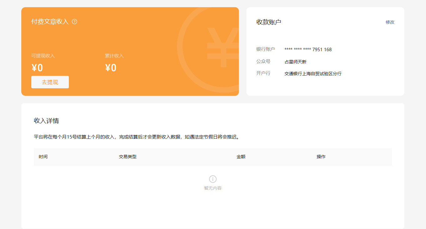Click the 开户行 label
This screenshot has height=229, width=426.
[x=263, y=73]
